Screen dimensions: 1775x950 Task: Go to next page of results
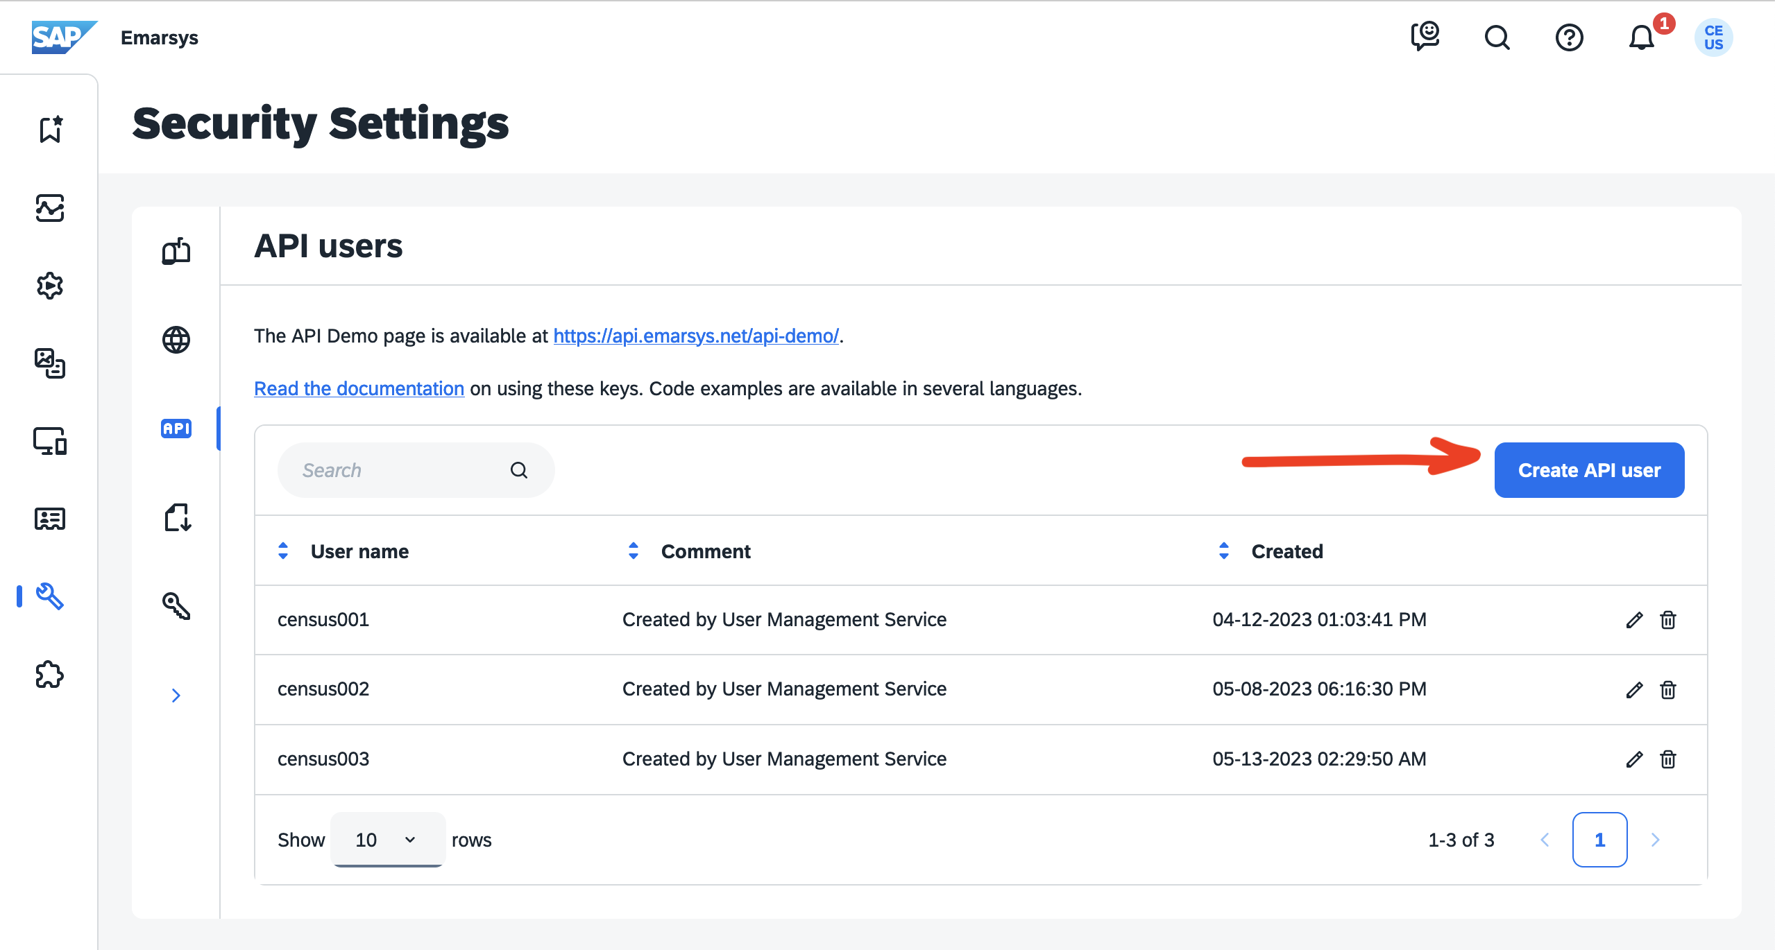point(1655,840)
